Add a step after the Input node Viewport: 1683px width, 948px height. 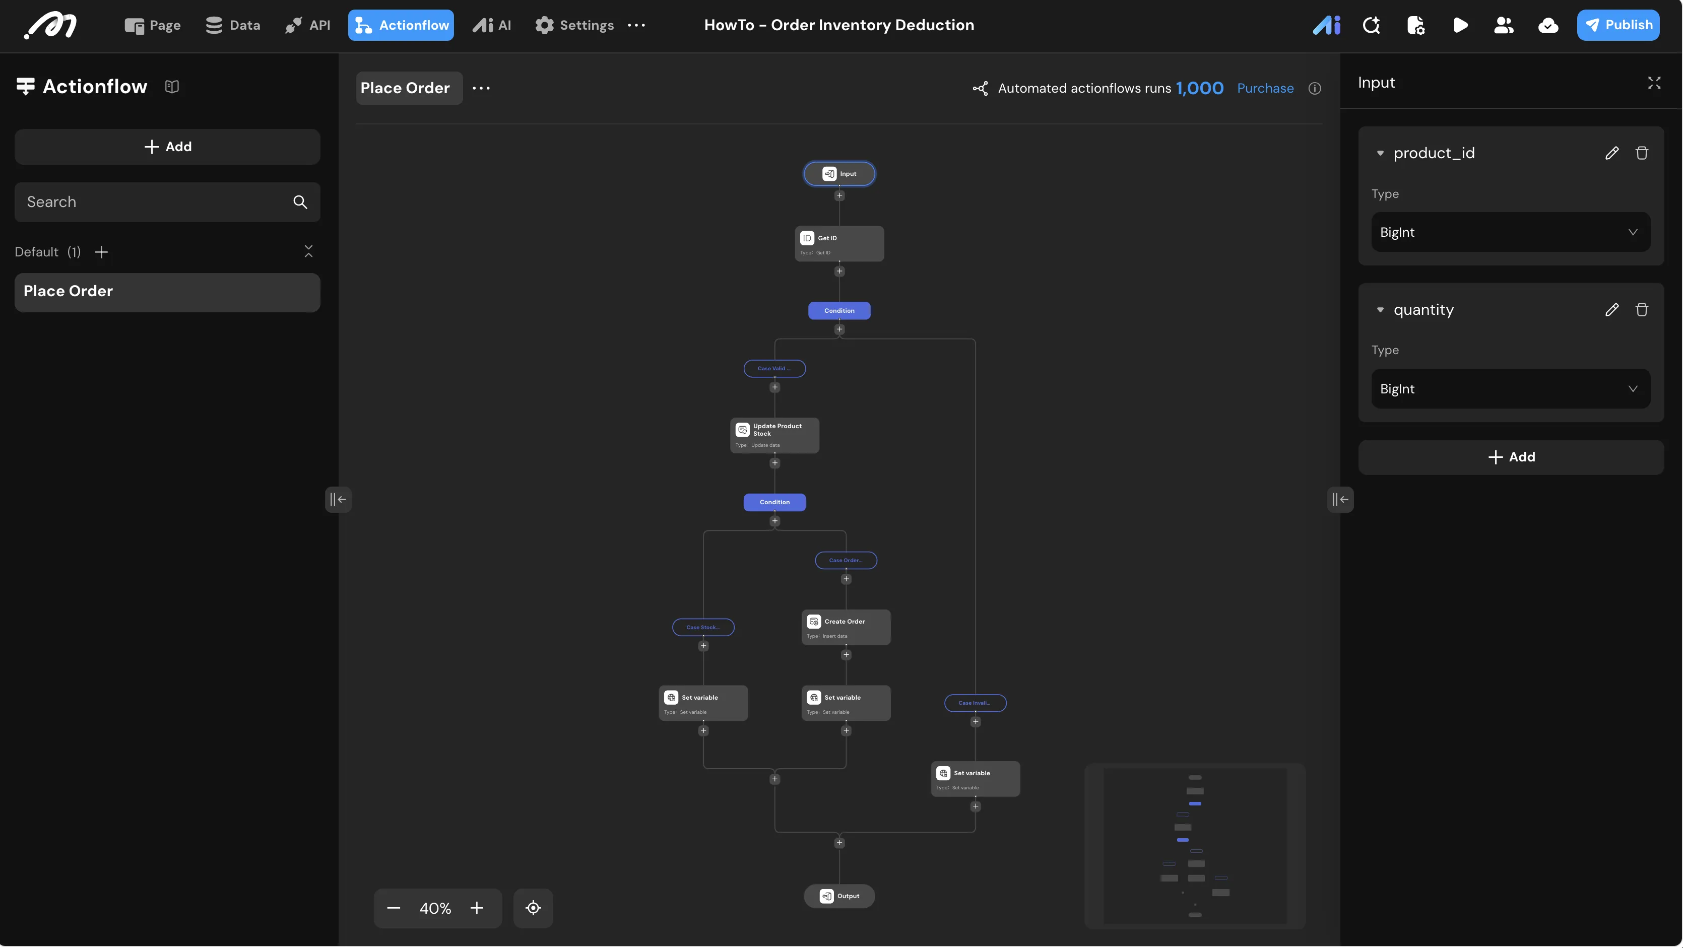click(x=839, y=196)
